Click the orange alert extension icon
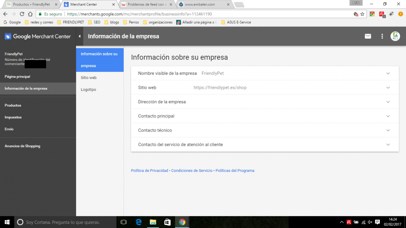Viewport: 406px width, 228px height. click(400, 14)
